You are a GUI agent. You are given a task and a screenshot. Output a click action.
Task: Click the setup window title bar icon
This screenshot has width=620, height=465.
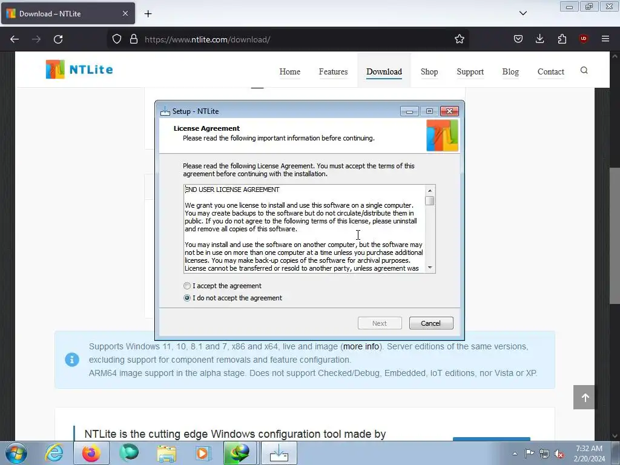[x=165, y=111]
